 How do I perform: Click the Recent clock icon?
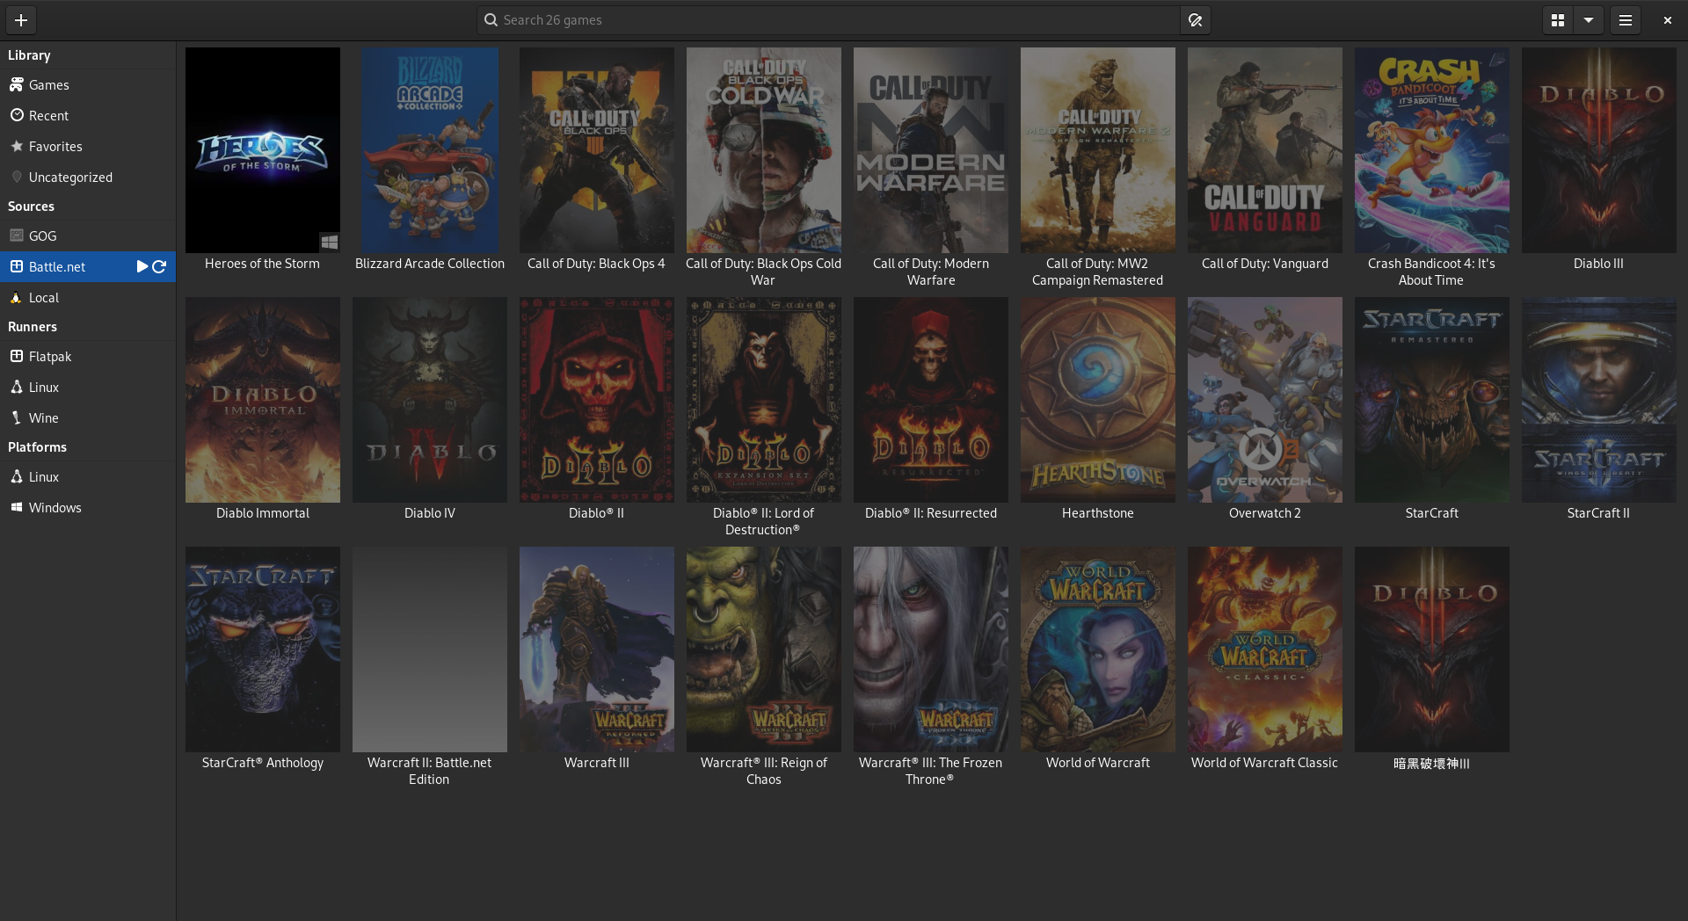(16, 115)
